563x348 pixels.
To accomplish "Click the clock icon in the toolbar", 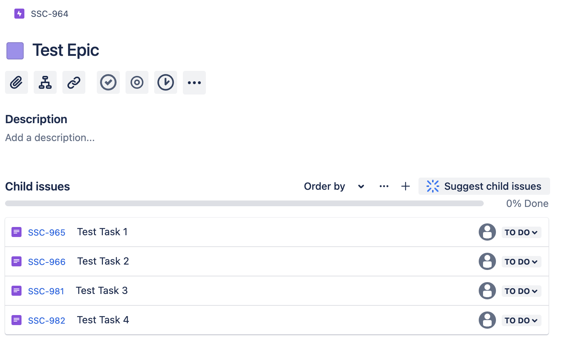I will pyautogui.click(x=165, y=82).
